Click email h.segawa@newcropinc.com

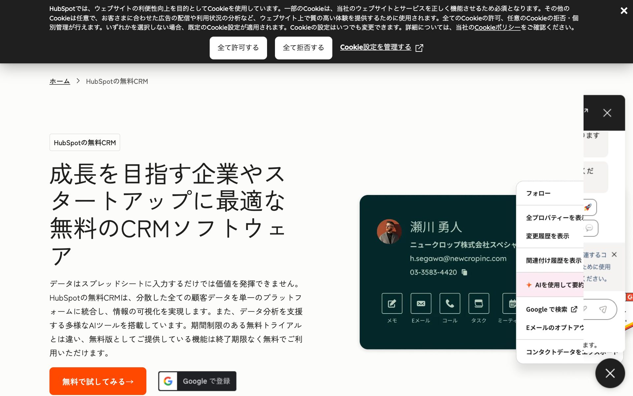click(458, 258)
